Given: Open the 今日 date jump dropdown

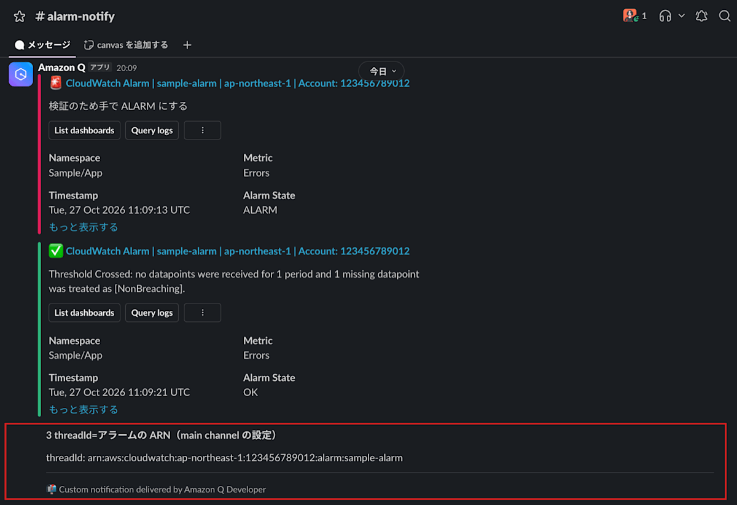Looking at the screenshot, I should 381,71.
